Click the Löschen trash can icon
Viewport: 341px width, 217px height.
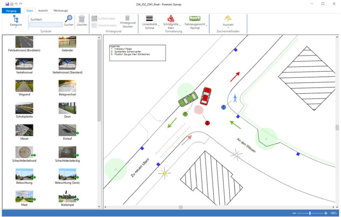coord(82,19)
